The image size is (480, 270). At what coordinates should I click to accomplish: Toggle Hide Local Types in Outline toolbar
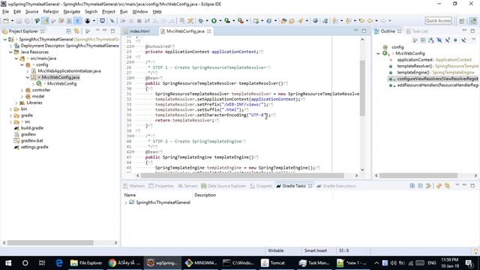[463, 40]
